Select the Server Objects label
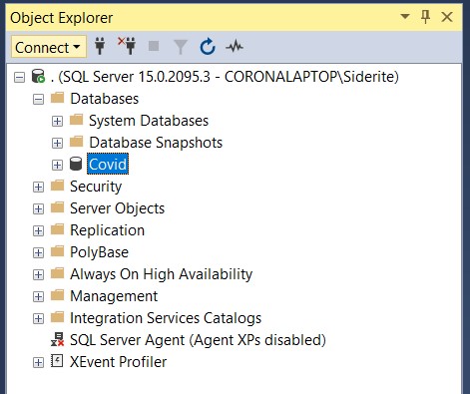This screenshot has height=394, width=470. (118, 208)
